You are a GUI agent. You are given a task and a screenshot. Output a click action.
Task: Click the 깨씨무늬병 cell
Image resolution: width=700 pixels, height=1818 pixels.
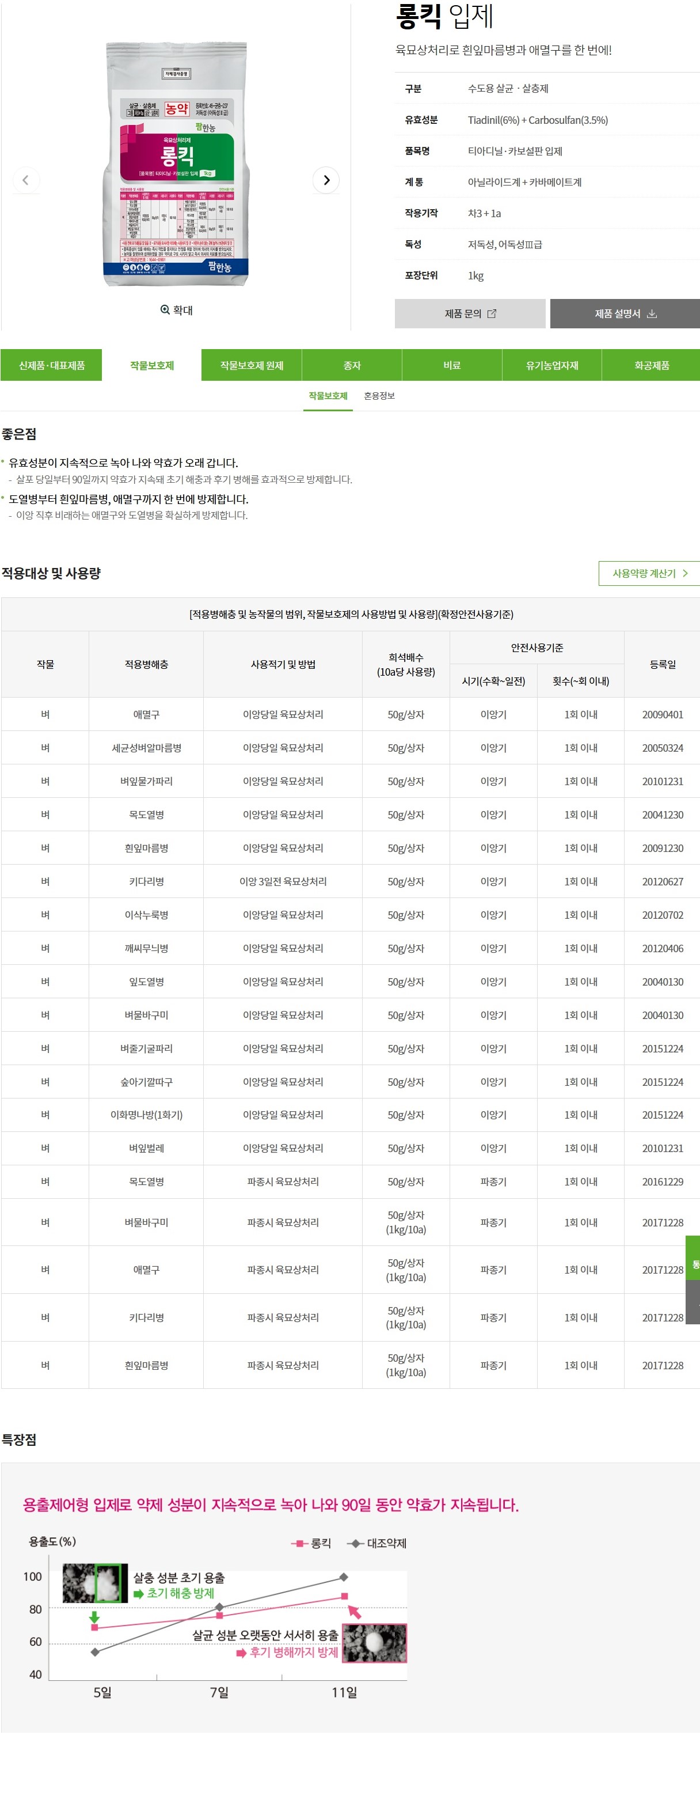146,949
